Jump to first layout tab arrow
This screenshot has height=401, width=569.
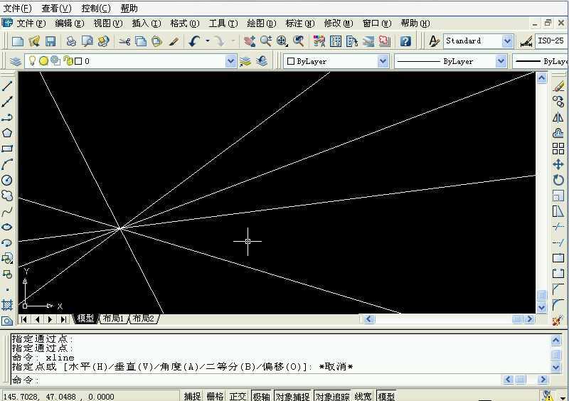tap(24, 319)
